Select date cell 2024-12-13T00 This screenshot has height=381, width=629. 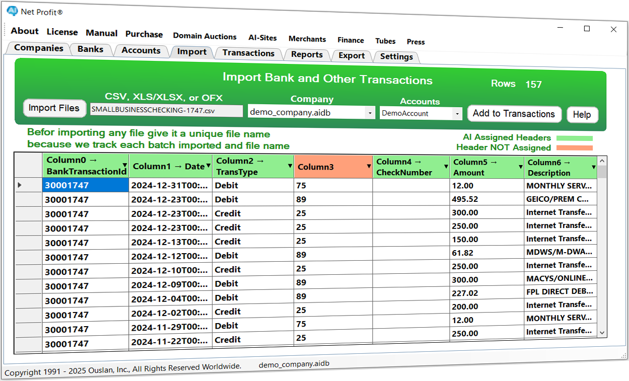[171, 242]
